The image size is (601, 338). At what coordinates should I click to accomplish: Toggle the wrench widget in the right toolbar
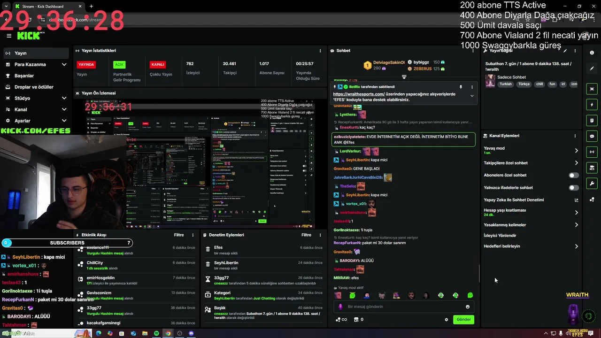pos(592,184)
